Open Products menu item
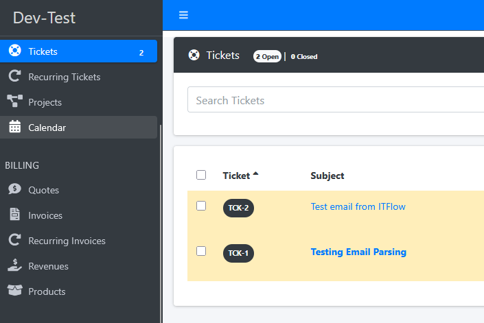Viewport: 484px width, 323px height. (78, 291)
